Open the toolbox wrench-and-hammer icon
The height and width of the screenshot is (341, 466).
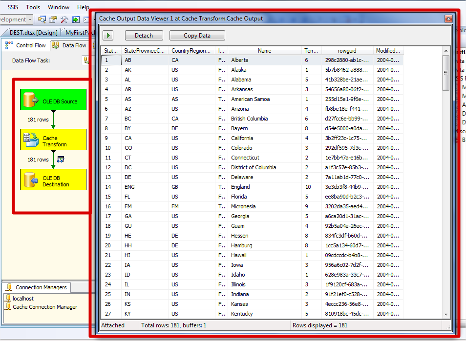(x=64, y=20)
